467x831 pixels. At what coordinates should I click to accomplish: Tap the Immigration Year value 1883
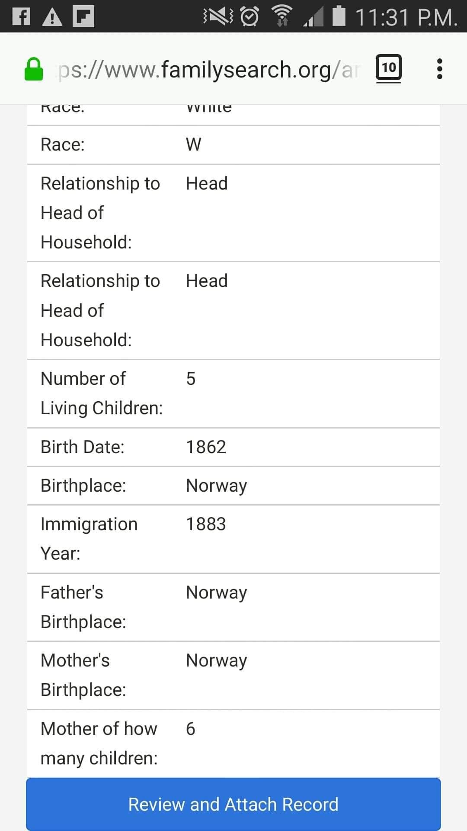206,524
